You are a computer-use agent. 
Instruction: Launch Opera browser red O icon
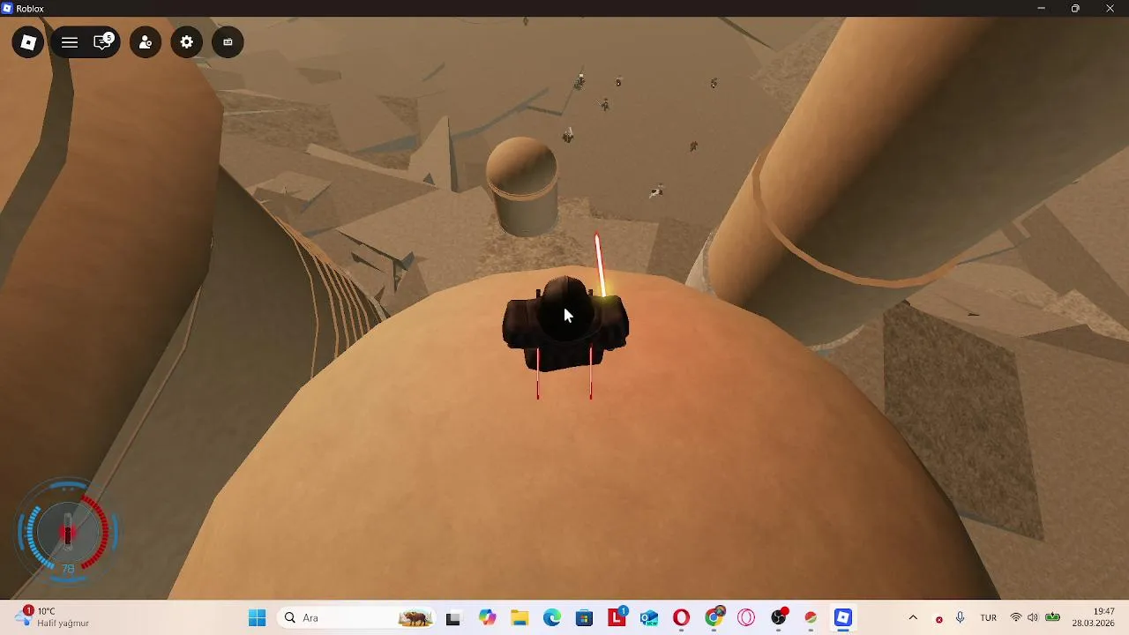681,618
